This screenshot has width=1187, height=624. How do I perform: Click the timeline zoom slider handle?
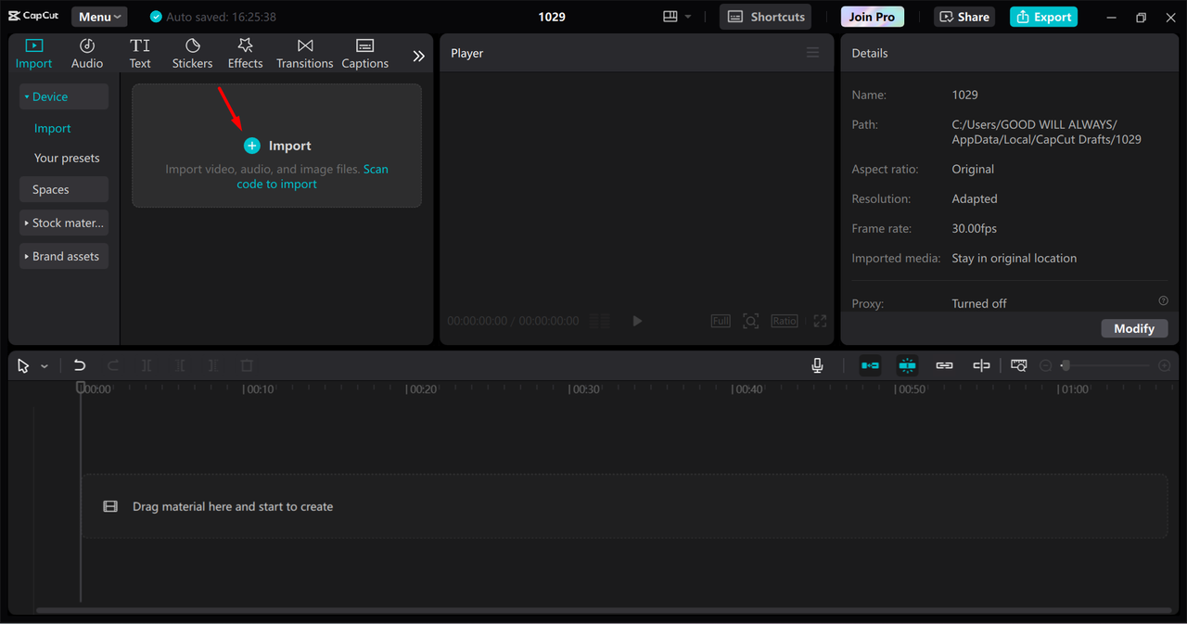point(1066,366)
